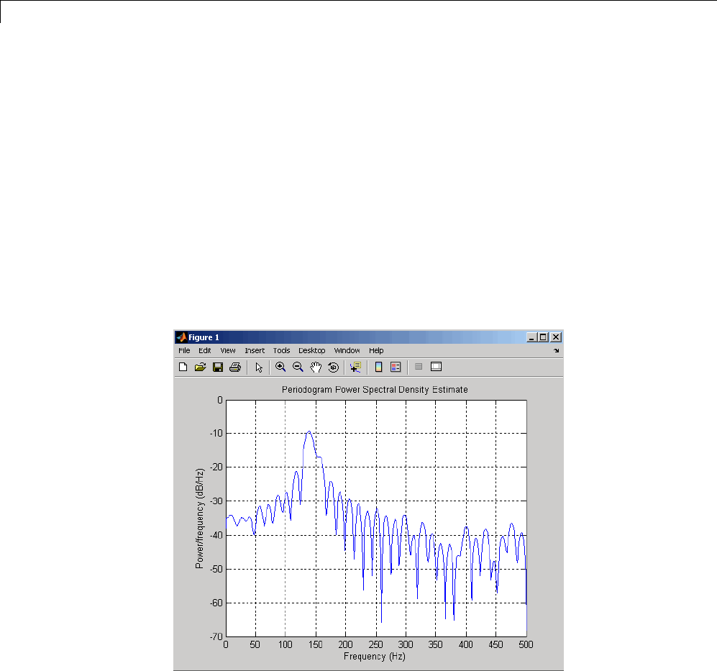
Task: Click the 'Figure 1' title bar text
Action: pyautogui.click(x=204, y=337)
